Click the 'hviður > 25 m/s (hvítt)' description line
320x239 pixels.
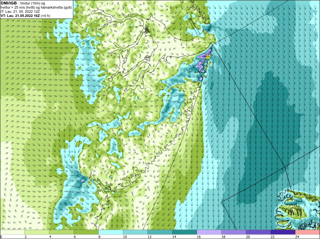[18, 8]
